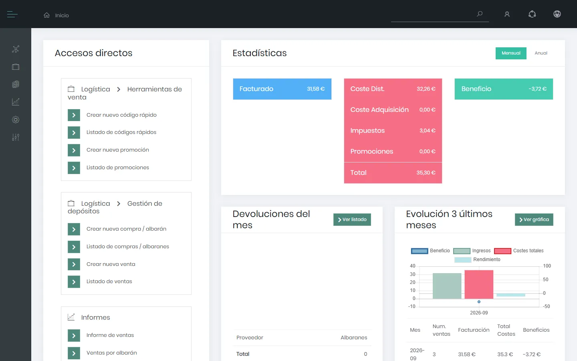Click the Facturado statistics card

(x=282, y=89)
